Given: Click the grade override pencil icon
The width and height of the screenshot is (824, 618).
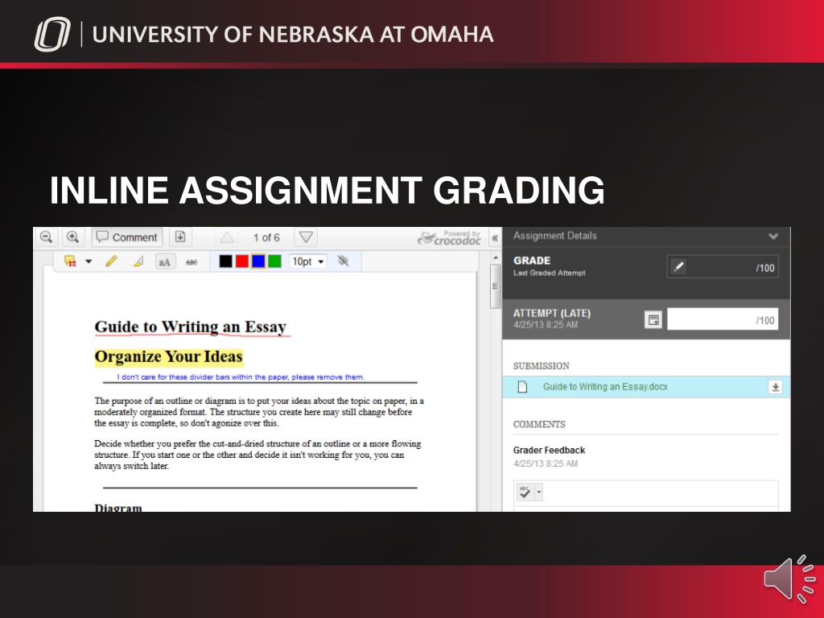Looking at the screenshot, I should [678, 267].
